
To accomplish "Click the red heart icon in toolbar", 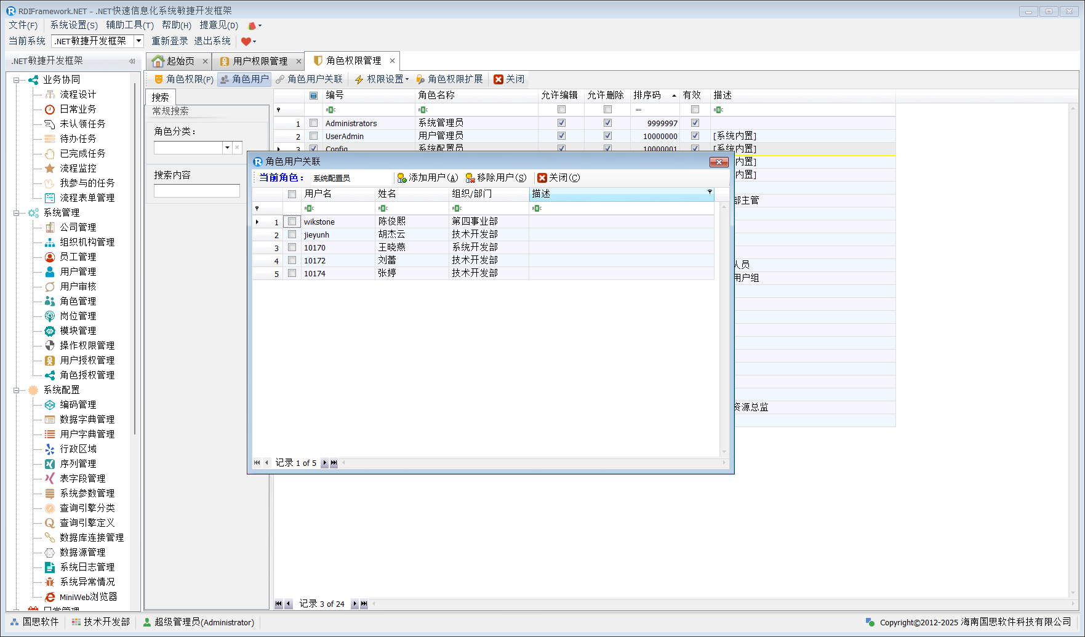I will pos(246,41).
